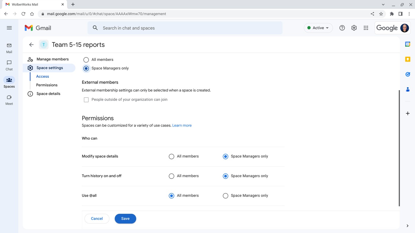Image resolution: width=415 pixels, height=233 pixels.
Task: Open Gmail Help
Action: (342, 28)
